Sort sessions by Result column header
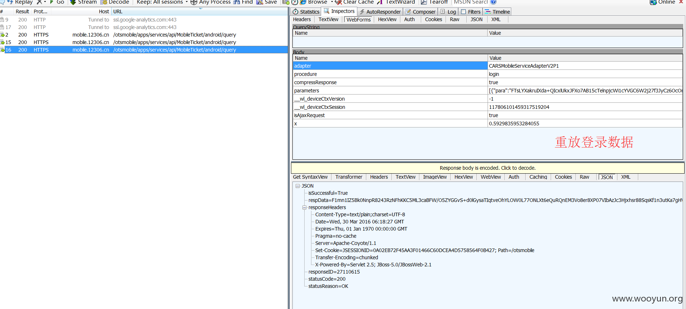 22,11
